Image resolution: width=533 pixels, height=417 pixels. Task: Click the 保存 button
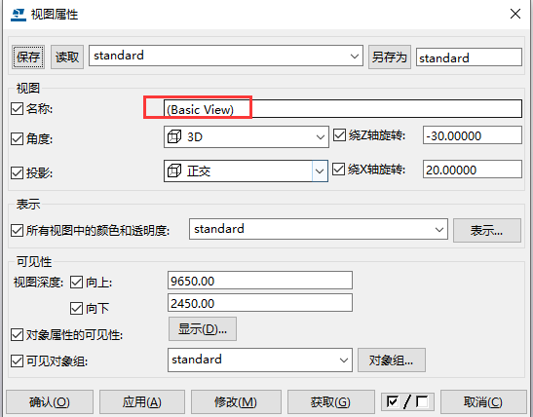point(28,57)
